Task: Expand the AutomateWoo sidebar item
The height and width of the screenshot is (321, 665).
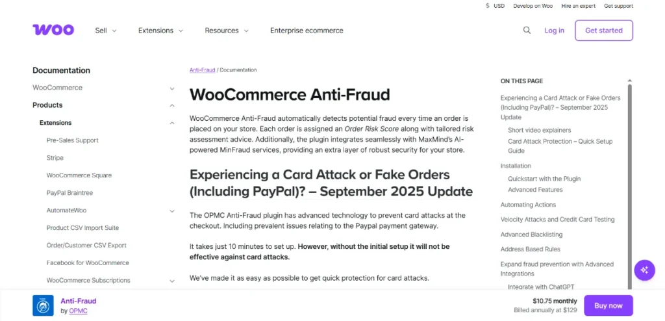Action: point(172,211)
